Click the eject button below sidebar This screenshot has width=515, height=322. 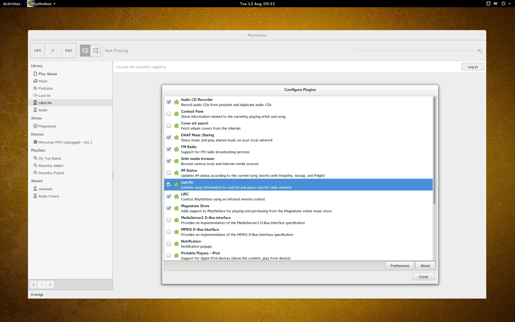(x=50, y=284)
